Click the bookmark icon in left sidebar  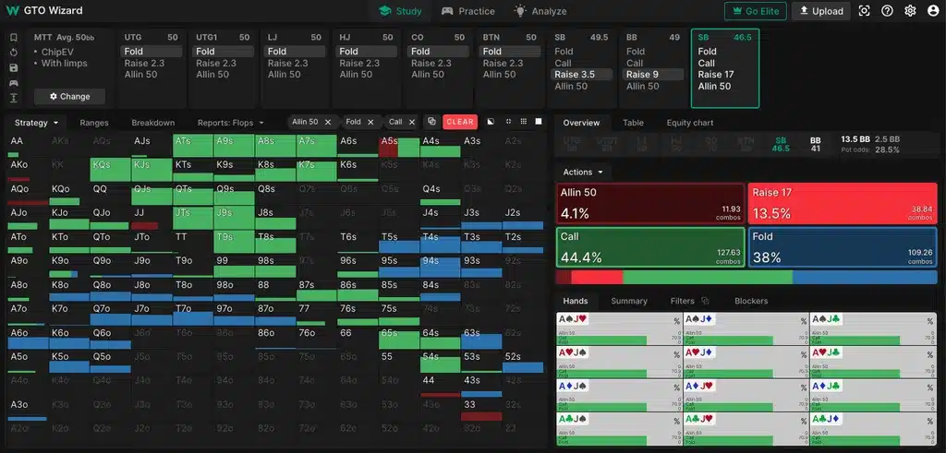(x=13, y=37)
